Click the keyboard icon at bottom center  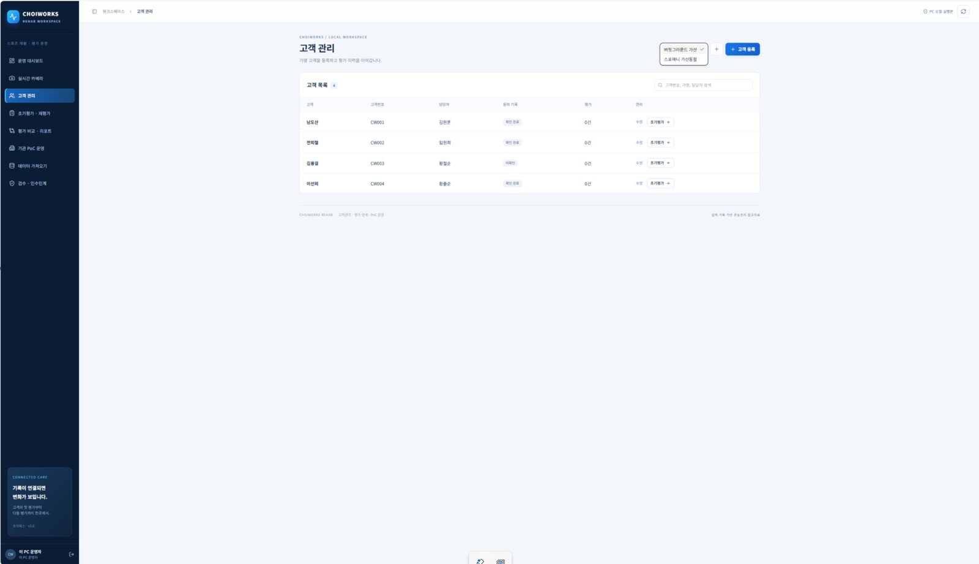click(501, 561)
